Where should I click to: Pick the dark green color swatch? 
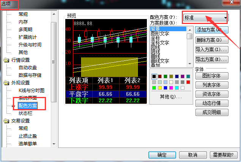coord(165,76)
